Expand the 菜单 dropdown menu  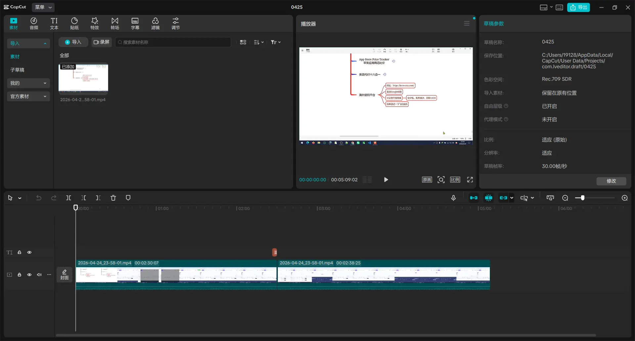43,7
